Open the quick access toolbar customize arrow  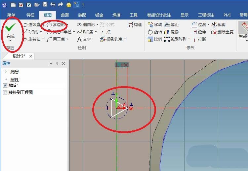(83, 5)
